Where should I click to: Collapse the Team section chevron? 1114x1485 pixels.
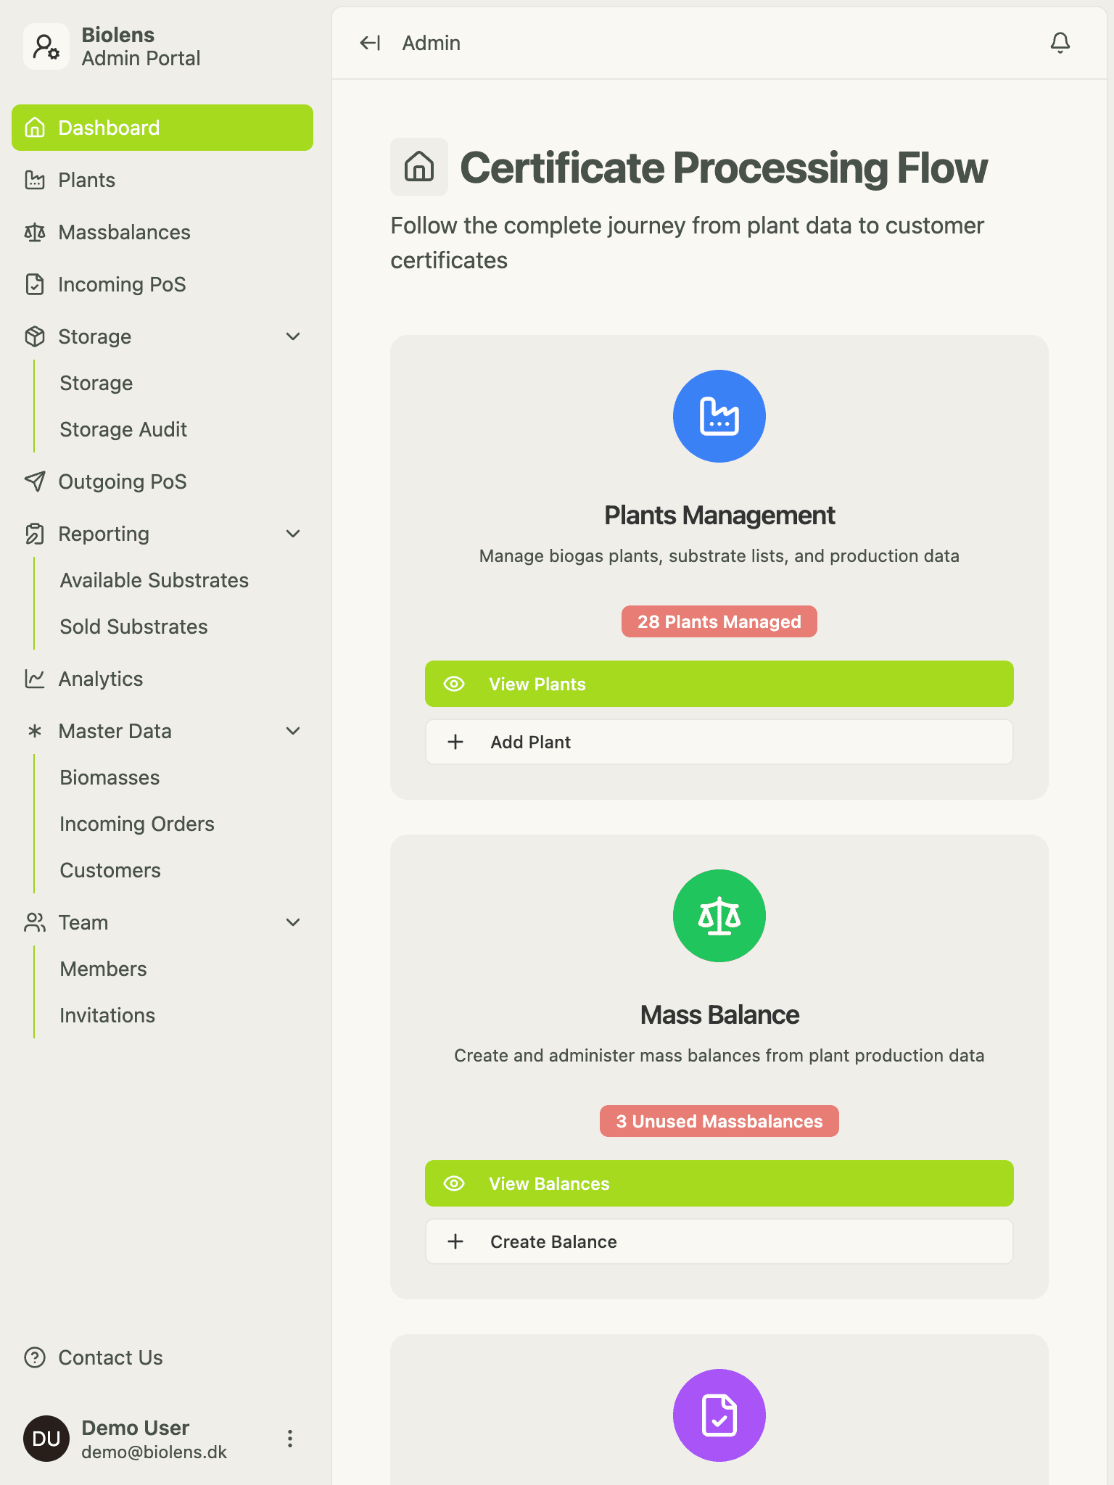pos(293,922)
